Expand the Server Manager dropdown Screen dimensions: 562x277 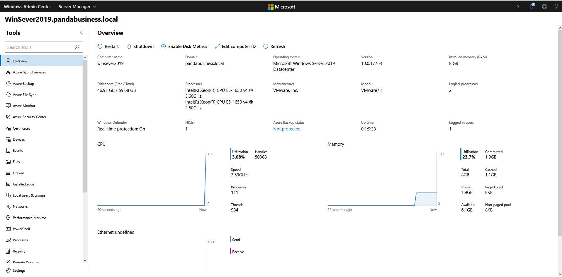(77, 6)
